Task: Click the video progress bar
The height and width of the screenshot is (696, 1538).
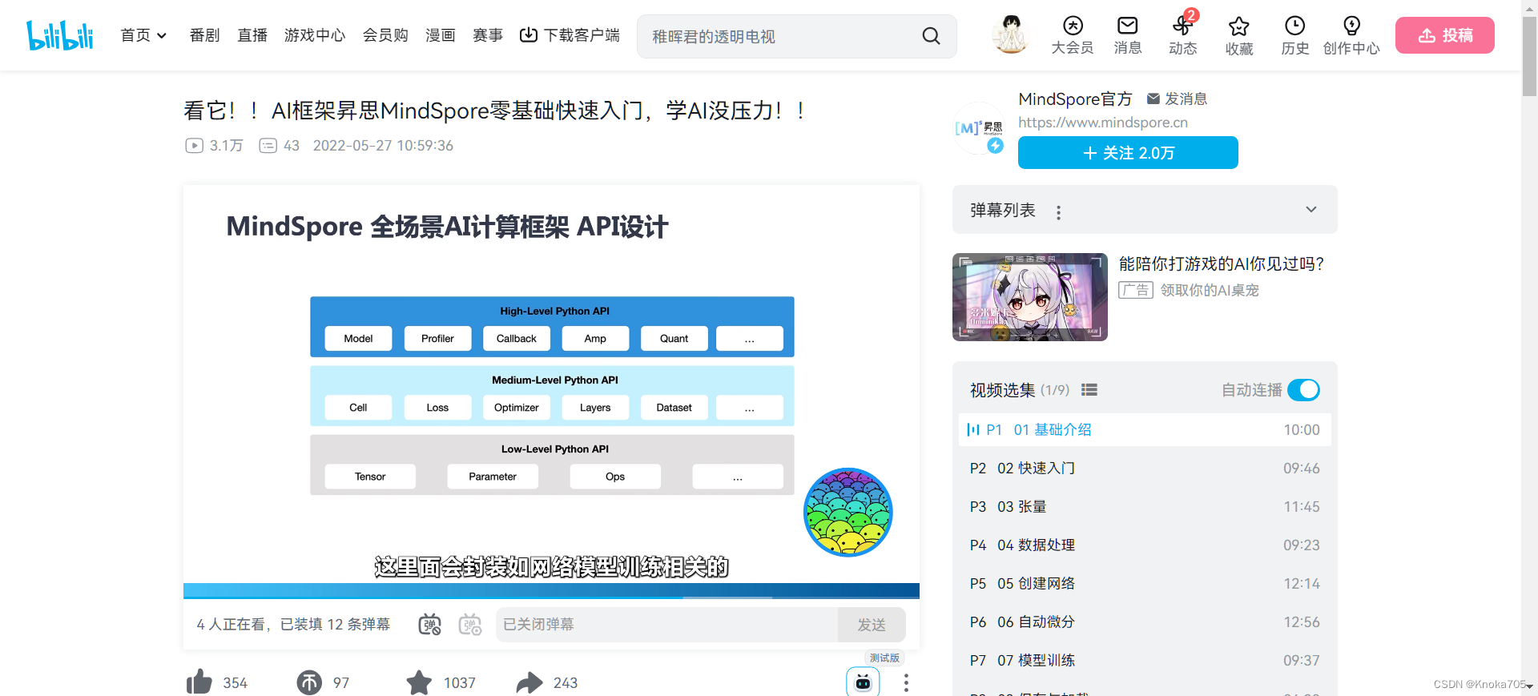Action: [x=551, y=597]
